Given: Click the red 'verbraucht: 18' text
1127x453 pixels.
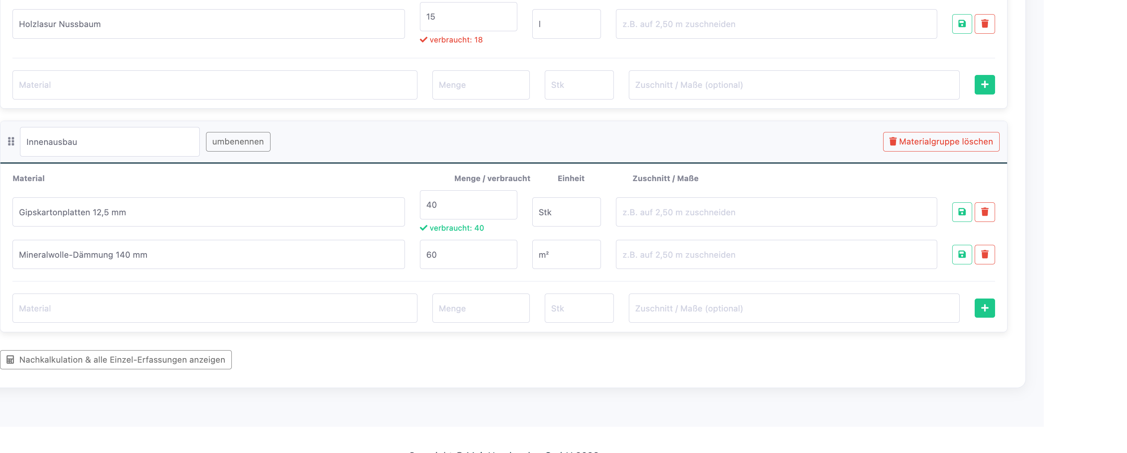Looking at the screenshot, I should tap(456, 40).
